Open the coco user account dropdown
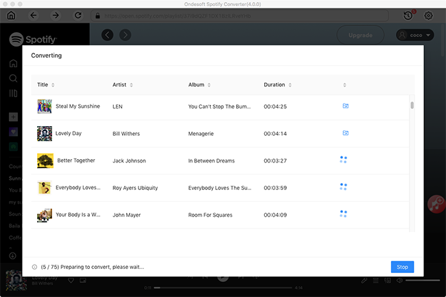 (415, 35)
